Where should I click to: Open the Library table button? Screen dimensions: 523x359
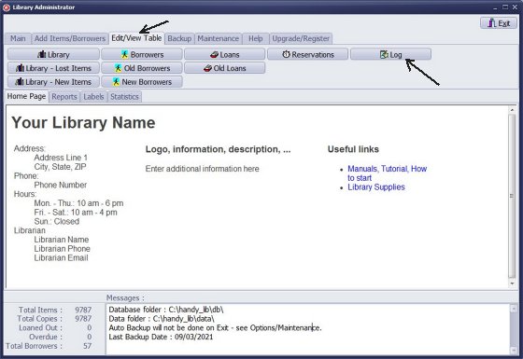(x=53, y=54)
